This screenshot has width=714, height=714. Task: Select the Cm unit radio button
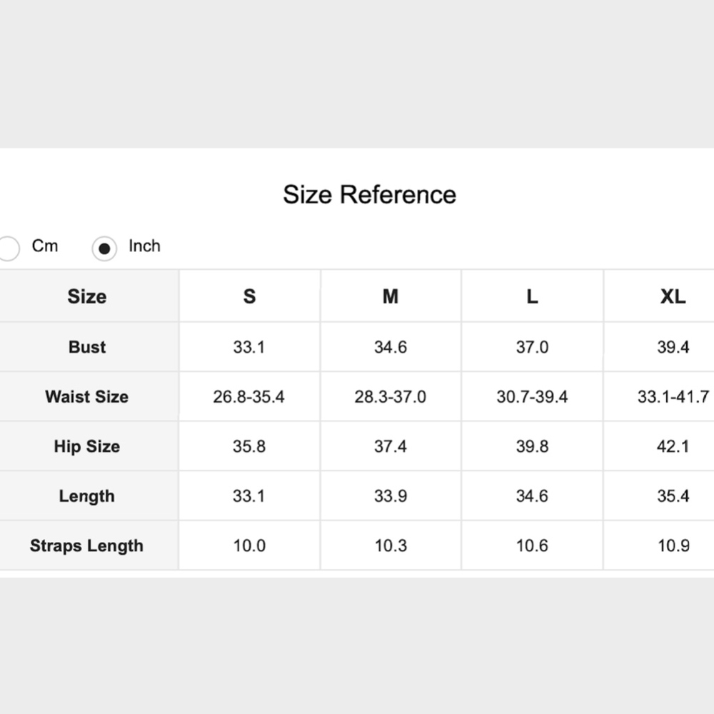pos(8,248)
